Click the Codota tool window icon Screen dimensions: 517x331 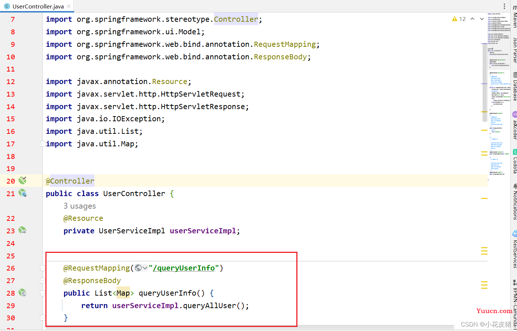(515, 152)
